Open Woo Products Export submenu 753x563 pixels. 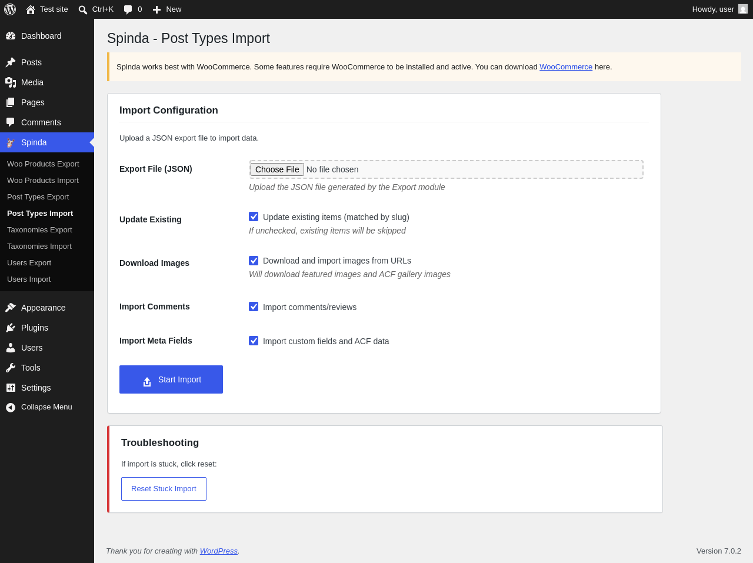(x=43, y=164)
